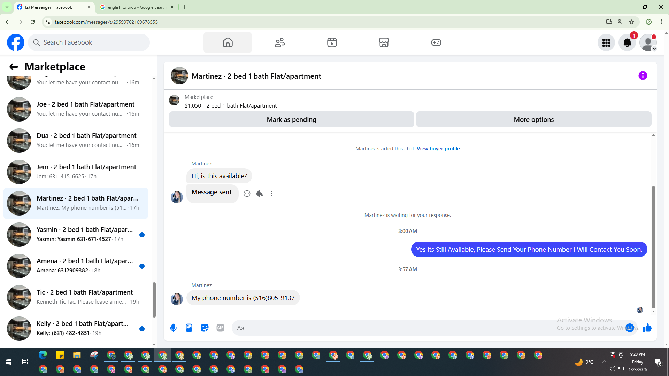The image size is (669, 376).
Task: Open the sticker picker icon
Action: click(x=205, y=328)
